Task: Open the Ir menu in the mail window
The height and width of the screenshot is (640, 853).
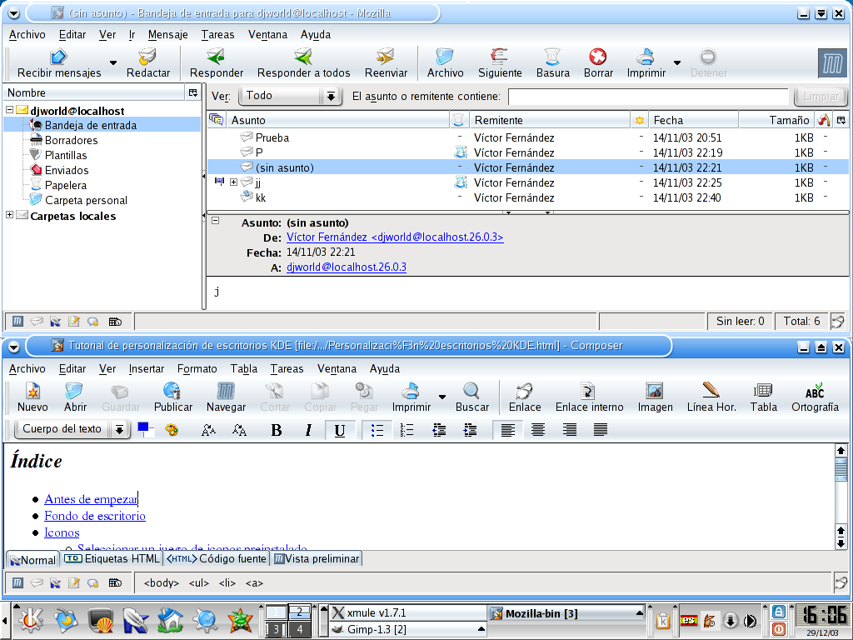Action: [x=132, y=34]
